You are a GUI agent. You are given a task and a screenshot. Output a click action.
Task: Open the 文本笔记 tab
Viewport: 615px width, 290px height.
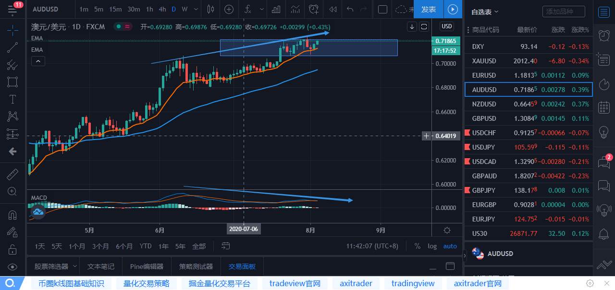click(x=101, y=266)
